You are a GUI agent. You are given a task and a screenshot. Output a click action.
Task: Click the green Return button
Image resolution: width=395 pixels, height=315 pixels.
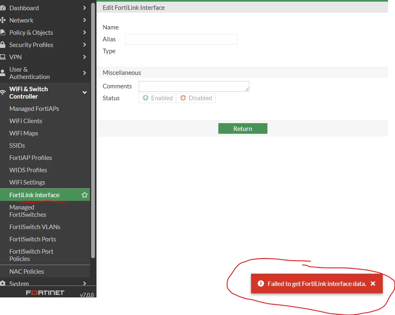tap(242, 128)
